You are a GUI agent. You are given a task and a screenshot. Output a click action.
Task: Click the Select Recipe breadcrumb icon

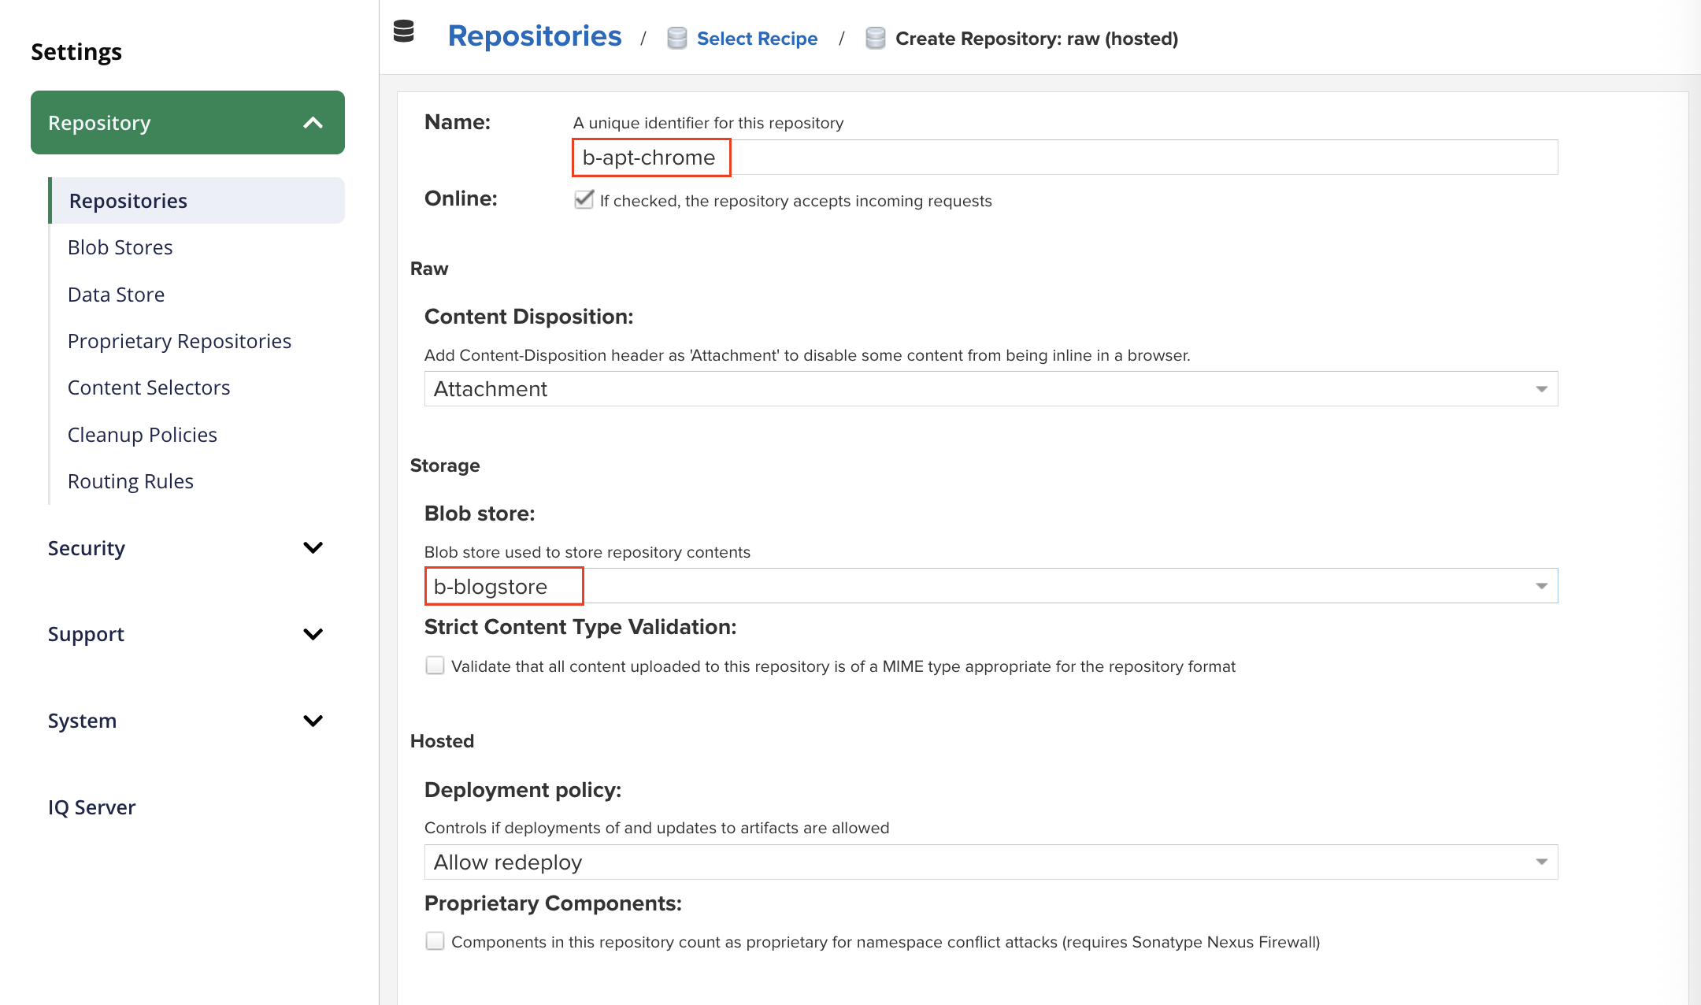[676, 39]
